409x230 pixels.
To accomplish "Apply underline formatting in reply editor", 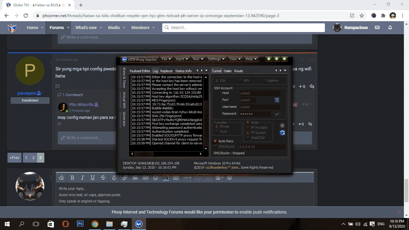I will pyautogui.click(x=93, y=178).
